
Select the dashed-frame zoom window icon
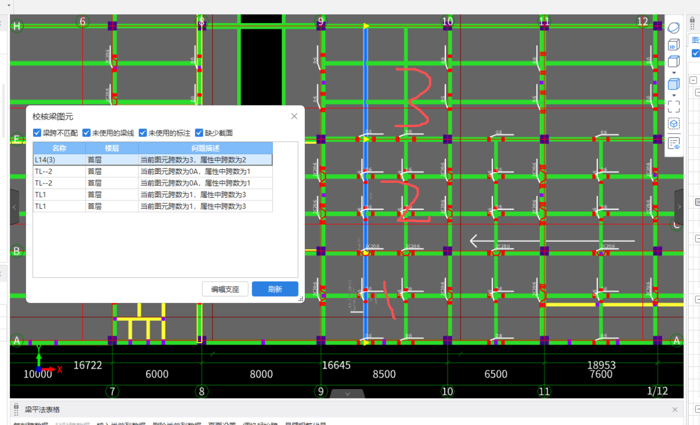[x=674, y=107]
